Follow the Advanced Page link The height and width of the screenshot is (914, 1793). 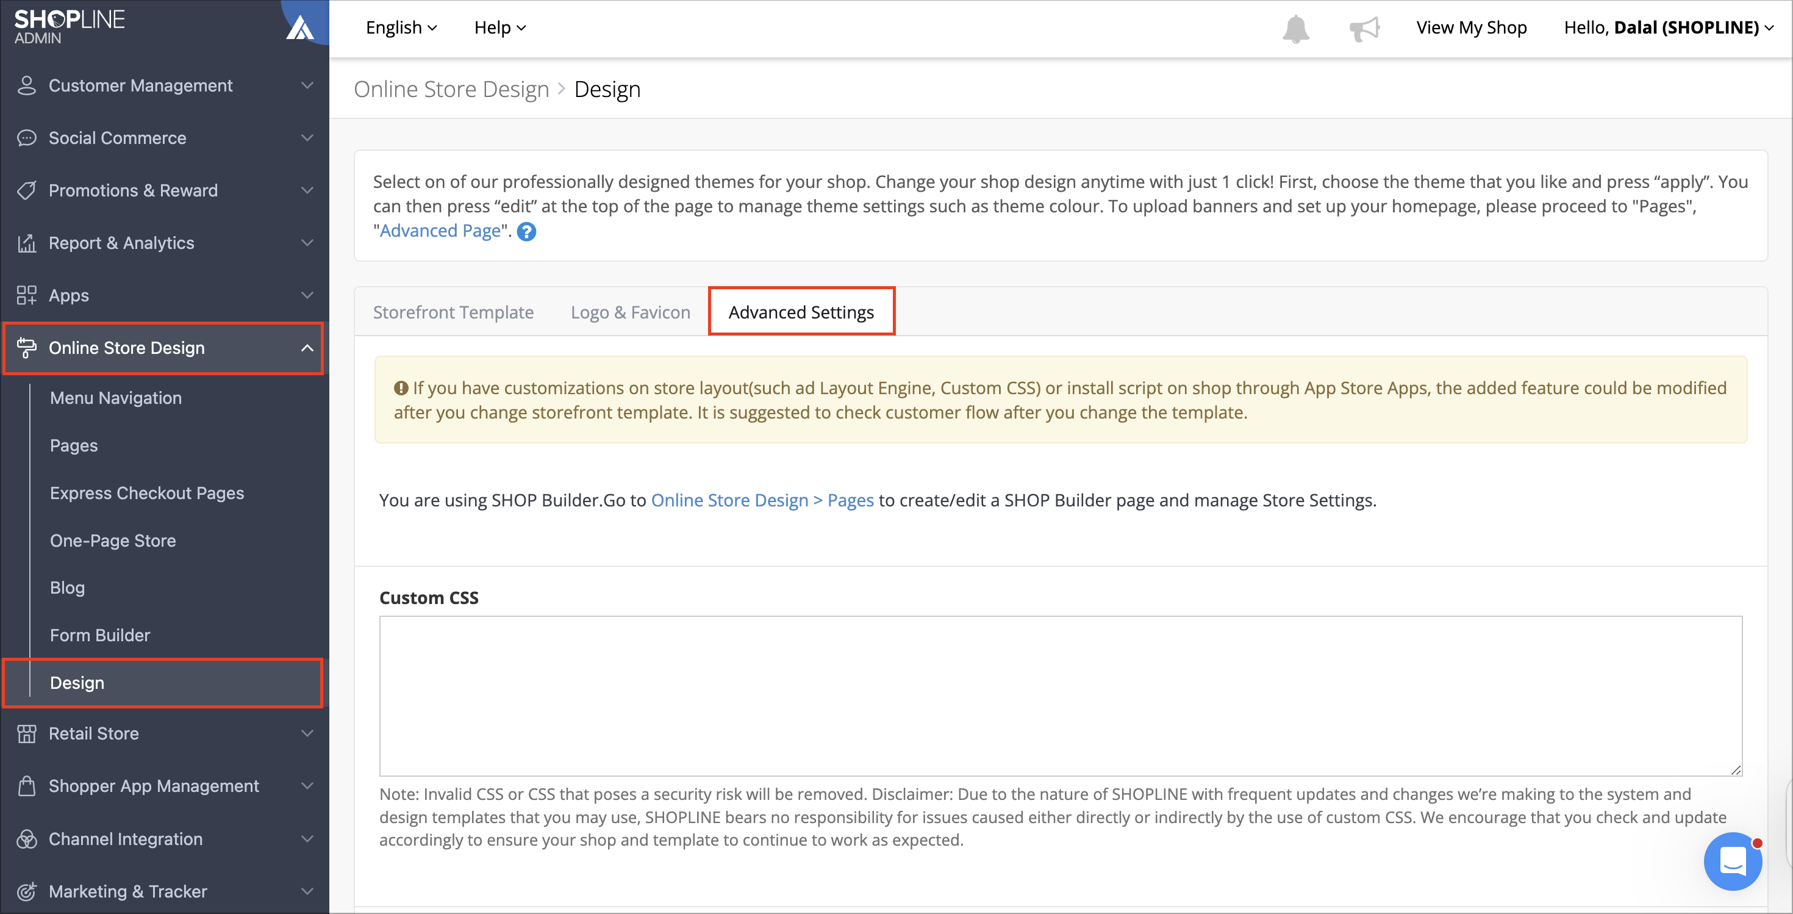point(440,231)
